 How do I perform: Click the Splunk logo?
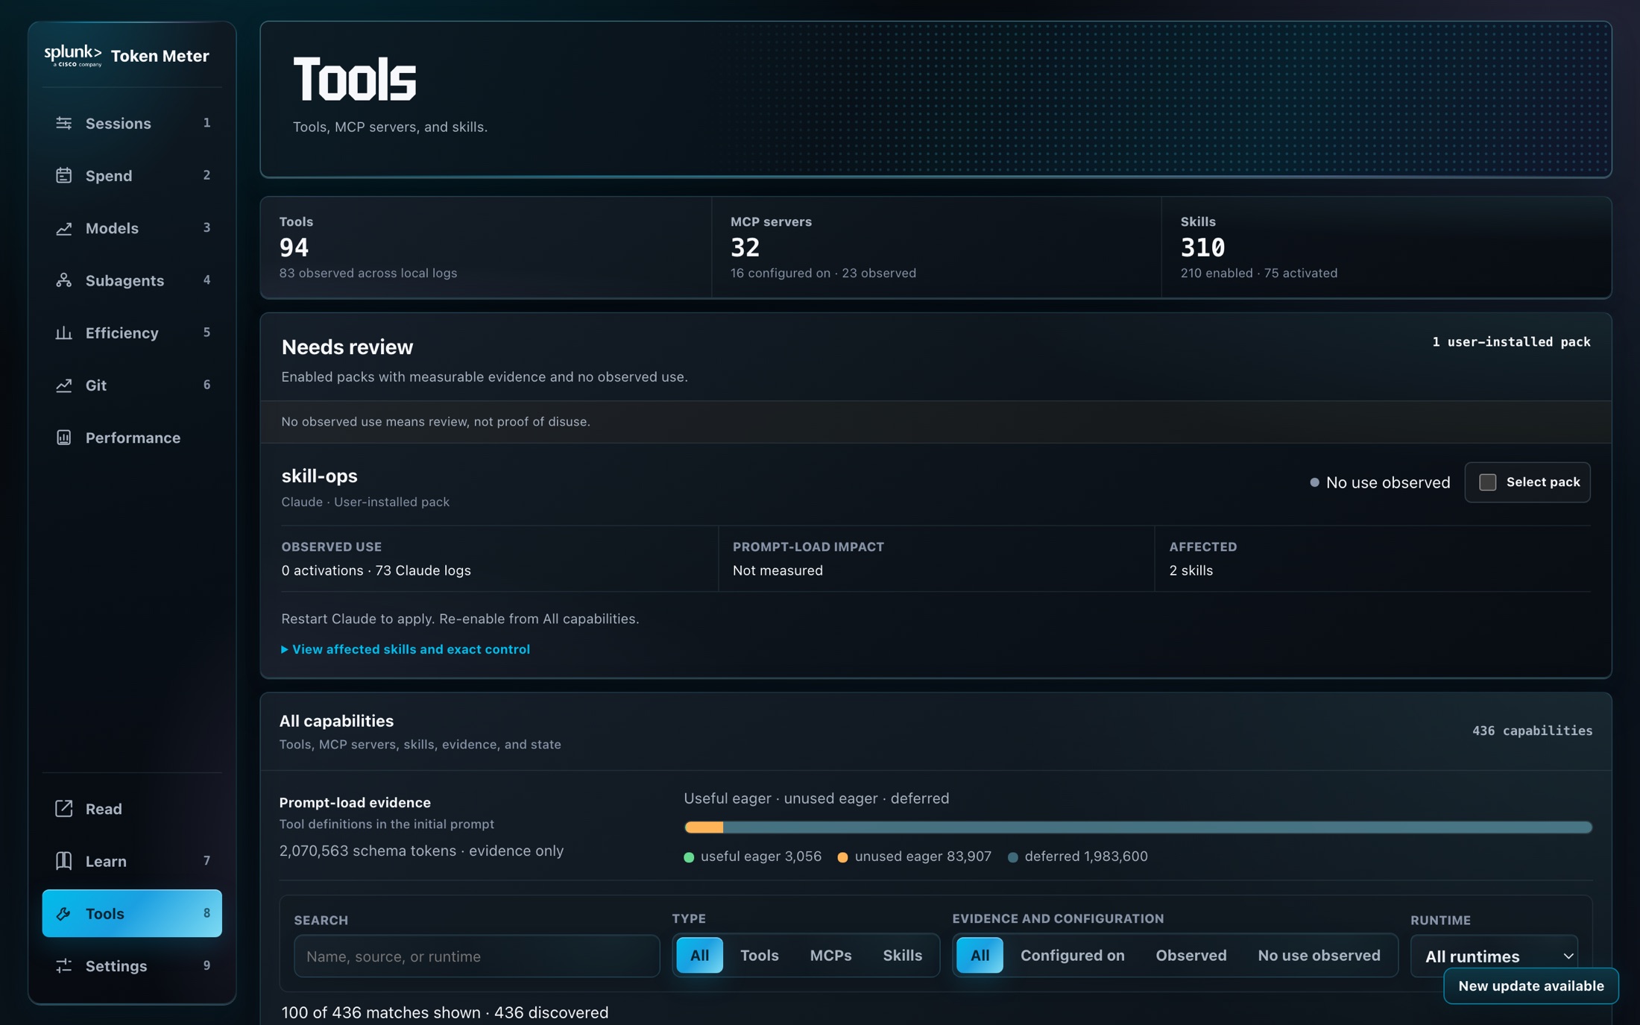72,56
